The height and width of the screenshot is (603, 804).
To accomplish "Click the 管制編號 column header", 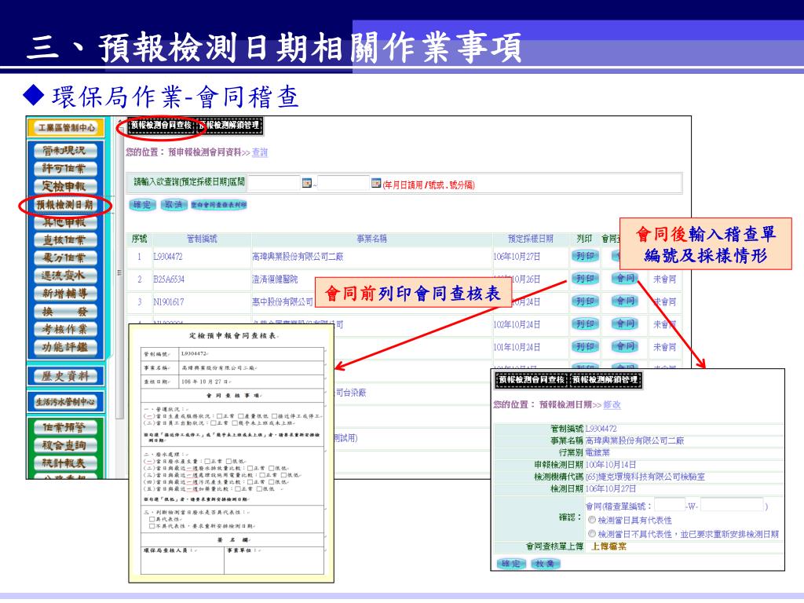I will pyautogui.click(x=202, y=239).
